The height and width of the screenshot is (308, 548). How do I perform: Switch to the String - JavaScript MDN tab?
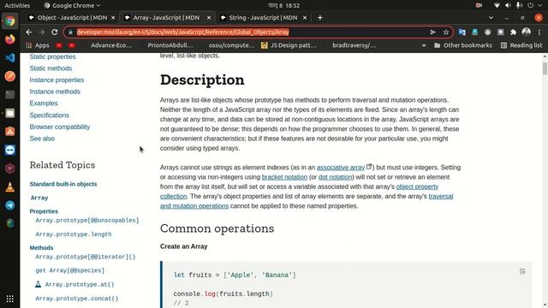coord(263,17)
